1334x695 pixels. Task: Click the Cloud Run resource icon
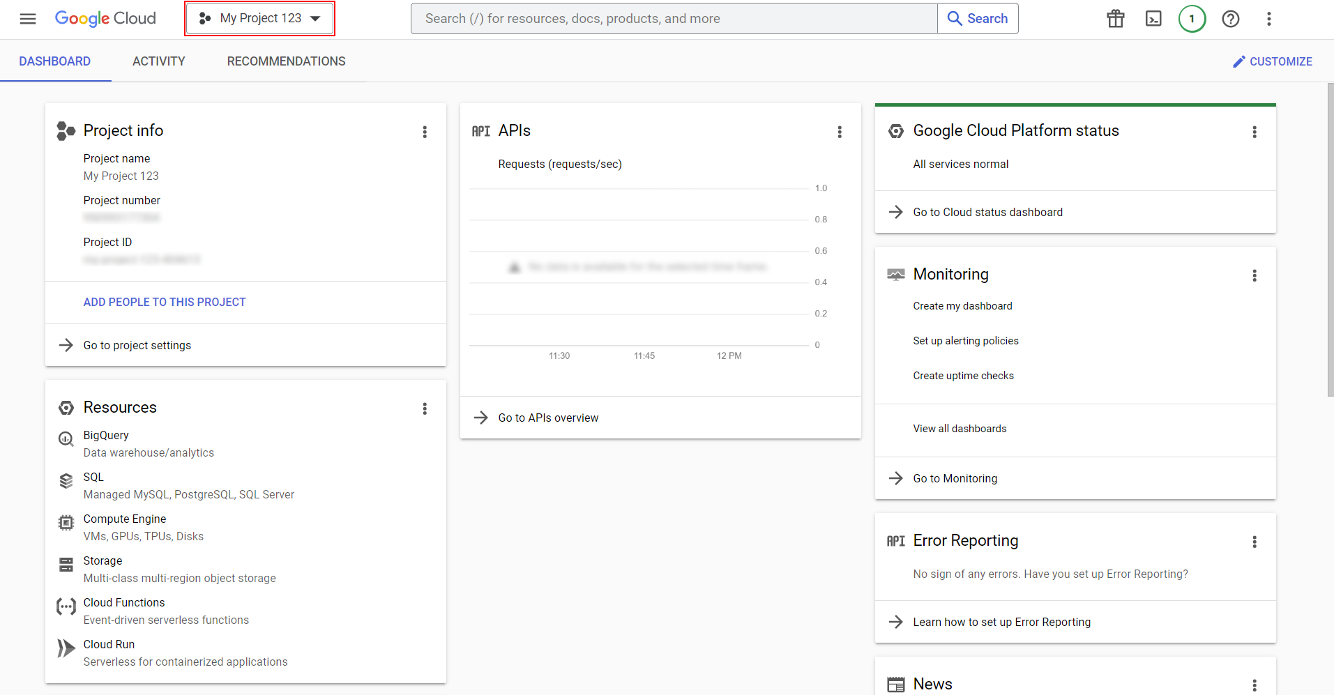[66, 648]
